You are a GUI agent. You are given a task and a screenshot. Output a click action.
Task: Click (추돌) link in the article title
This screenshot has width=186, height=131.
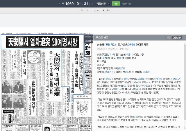131,45
